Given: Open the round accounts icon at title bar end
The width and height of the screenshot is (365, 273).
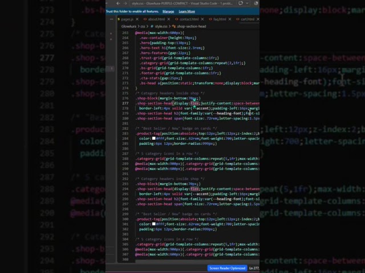Looking at the screenshot, I should 256,3.
